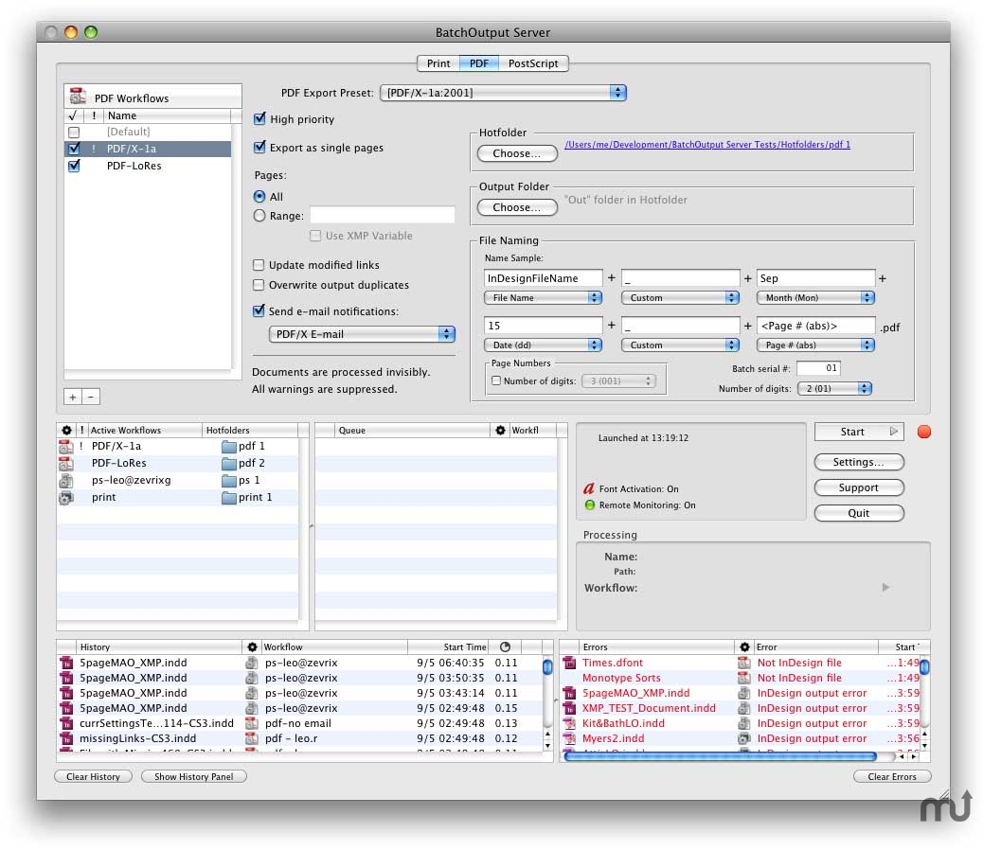
Task: Click the Times.dfont error file icon
Action: tap(570, 664)
